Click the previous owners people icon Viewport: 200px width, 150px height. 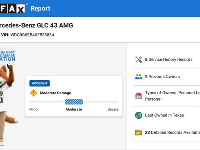click(x=139, y=77)
